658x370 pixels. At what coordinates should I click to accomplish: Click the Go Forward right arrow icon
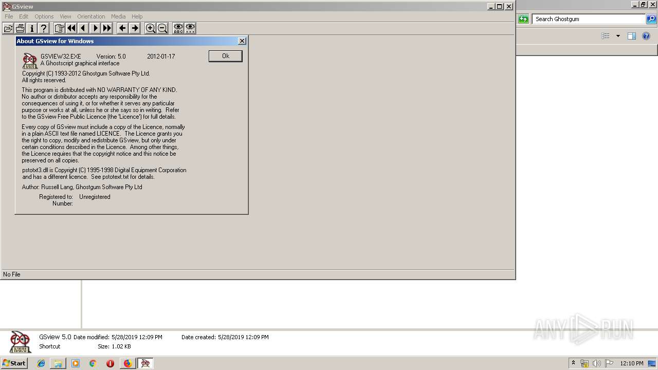tap(135, 28)
